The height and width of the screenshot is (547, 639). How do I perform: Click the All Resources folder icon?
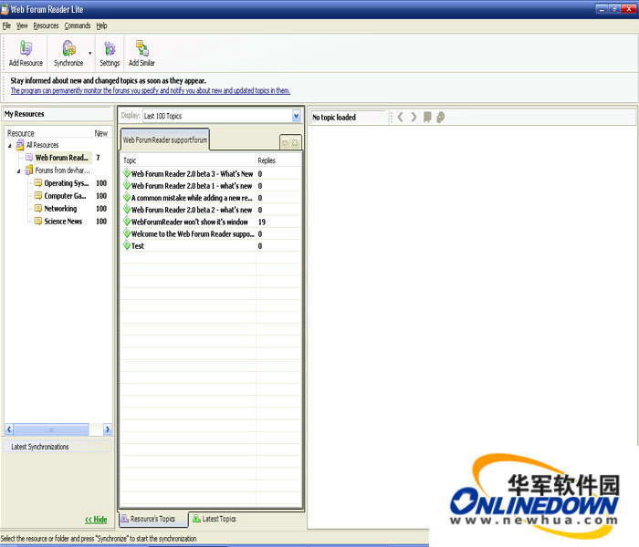coord(20,145)
